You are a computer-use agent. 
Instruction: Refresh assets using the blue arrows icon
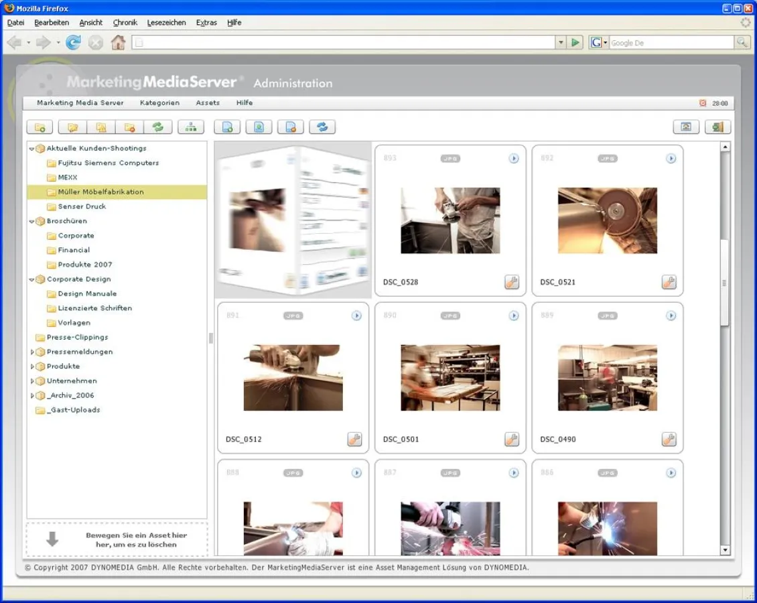[x=322, y=127]
